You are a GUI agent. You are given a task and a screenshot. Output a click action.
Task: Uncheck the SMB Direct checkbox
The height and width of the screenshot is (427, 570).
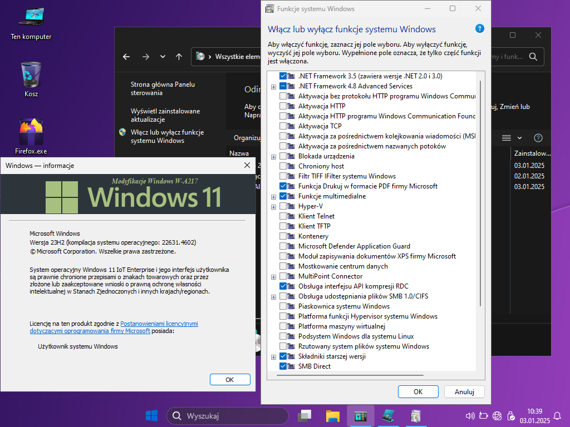[x=283, y=366]
